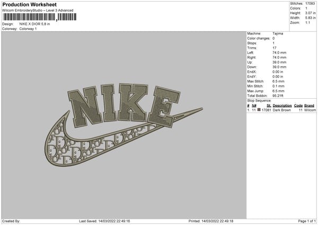Click the Max Jump value 6.5 mm
Viewport: 318px width, 225px height.
point(278,91)
